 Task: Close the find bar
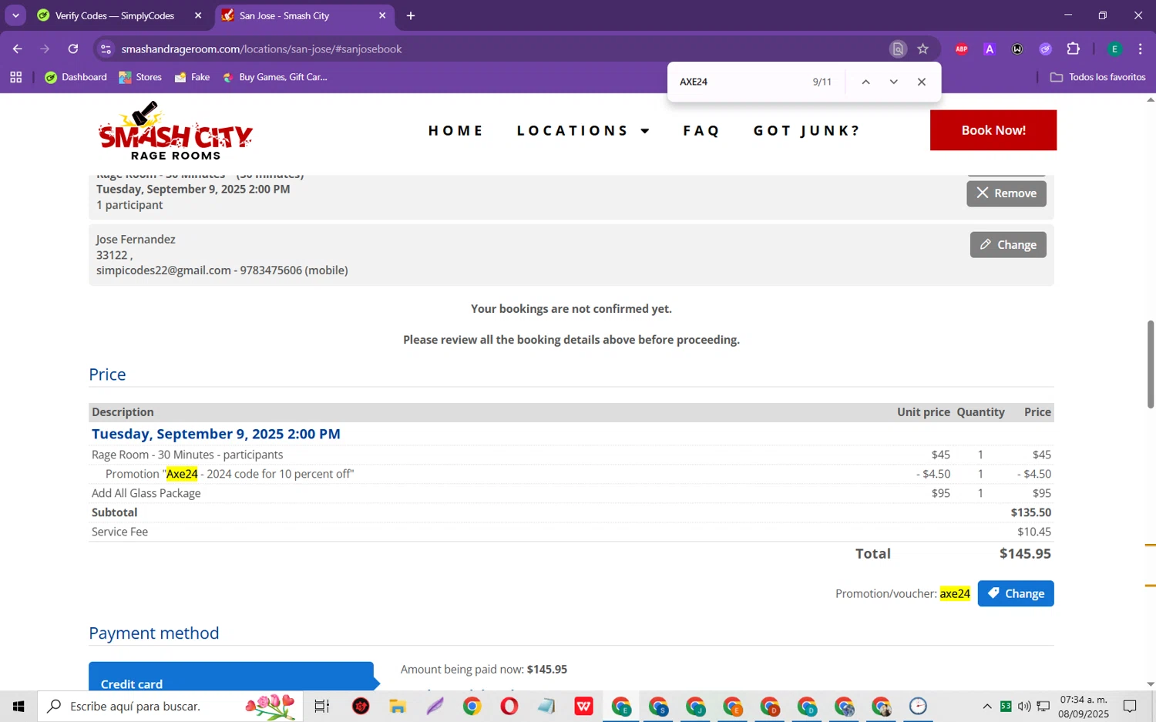tap(921, 82)
